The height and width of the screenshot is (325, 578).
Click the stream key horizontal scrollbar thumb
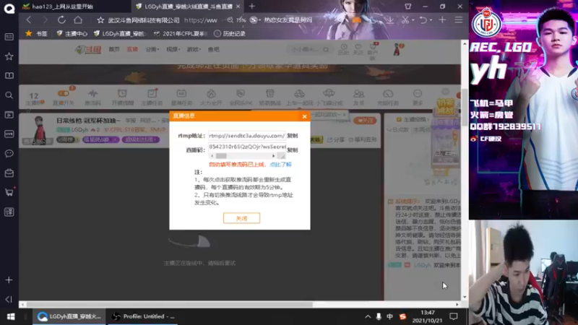coord(221,156)
